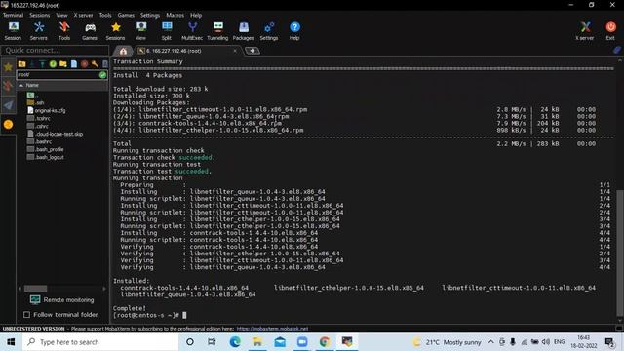
Task: Click the Quick connect field
Action: (55, 50)
